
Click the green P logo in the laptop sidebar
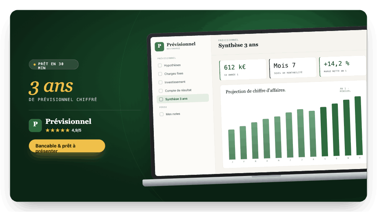click(x=159, y=46)
